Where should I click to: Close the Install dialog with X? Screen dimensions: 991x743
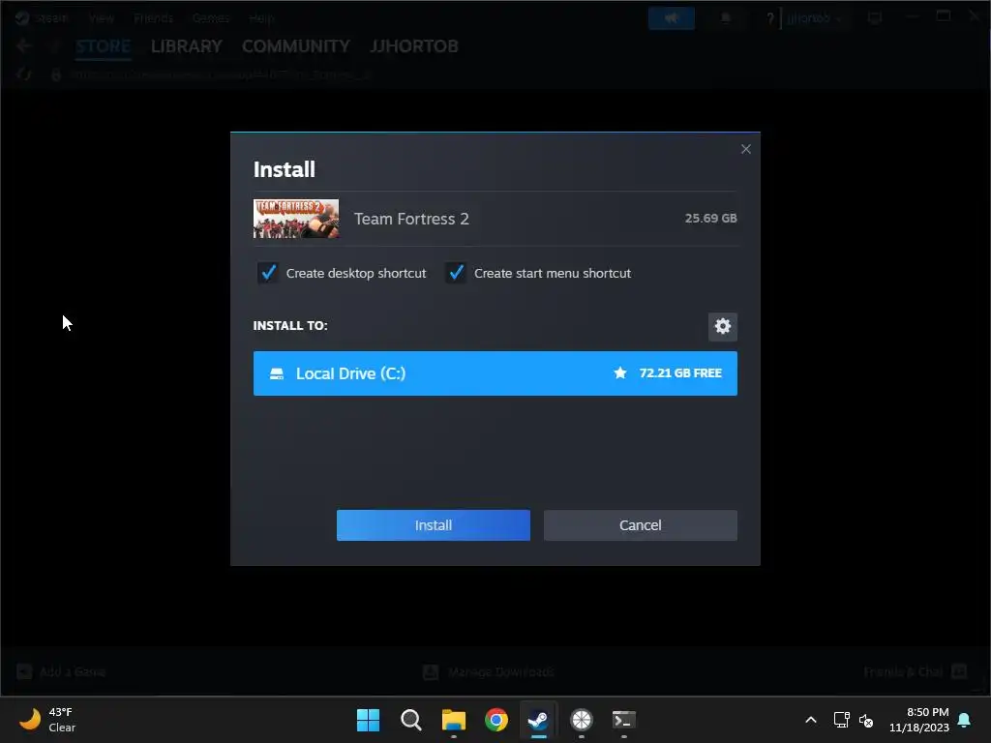click(746, 149)
